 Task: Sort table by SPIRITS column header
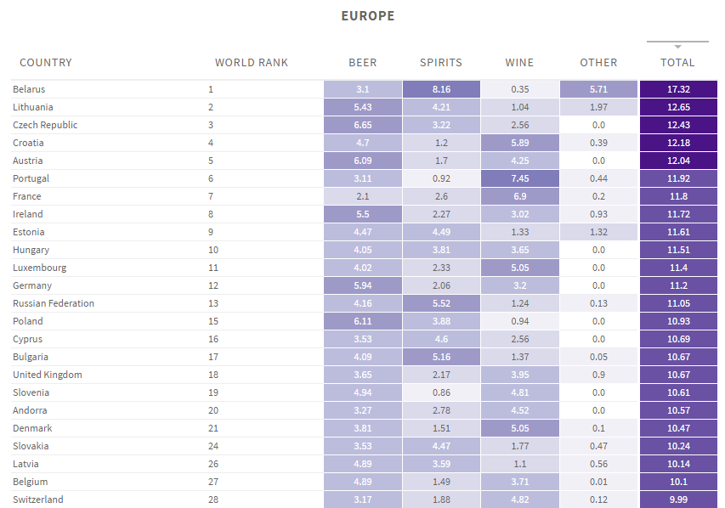tap(441, 63)
